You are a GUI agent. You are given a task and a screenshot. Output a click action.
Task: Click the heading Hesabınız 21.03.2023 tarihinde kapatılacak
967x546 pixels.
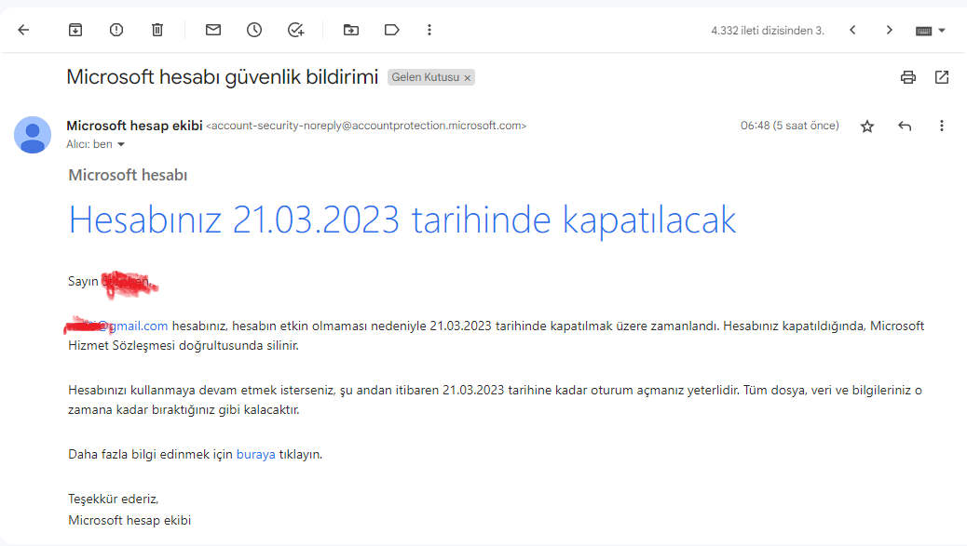click(402, 220)
